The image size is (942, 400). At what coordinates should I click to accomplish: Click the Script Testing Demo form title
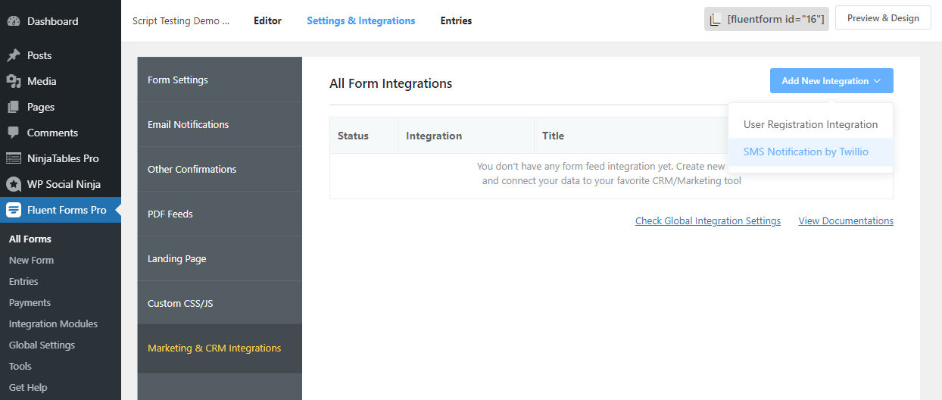pos(181,21)
